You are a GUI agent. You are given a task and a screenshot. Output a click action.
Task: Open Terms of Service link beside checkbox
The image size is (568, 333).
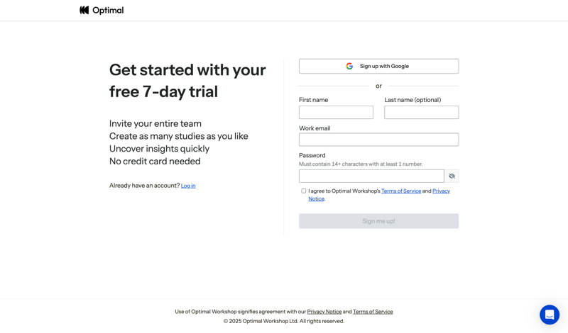tap(401, 191)
